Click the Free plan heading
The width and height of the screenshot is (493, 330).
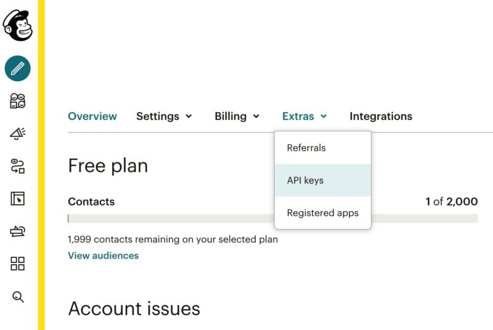click(x=108, y=166)
